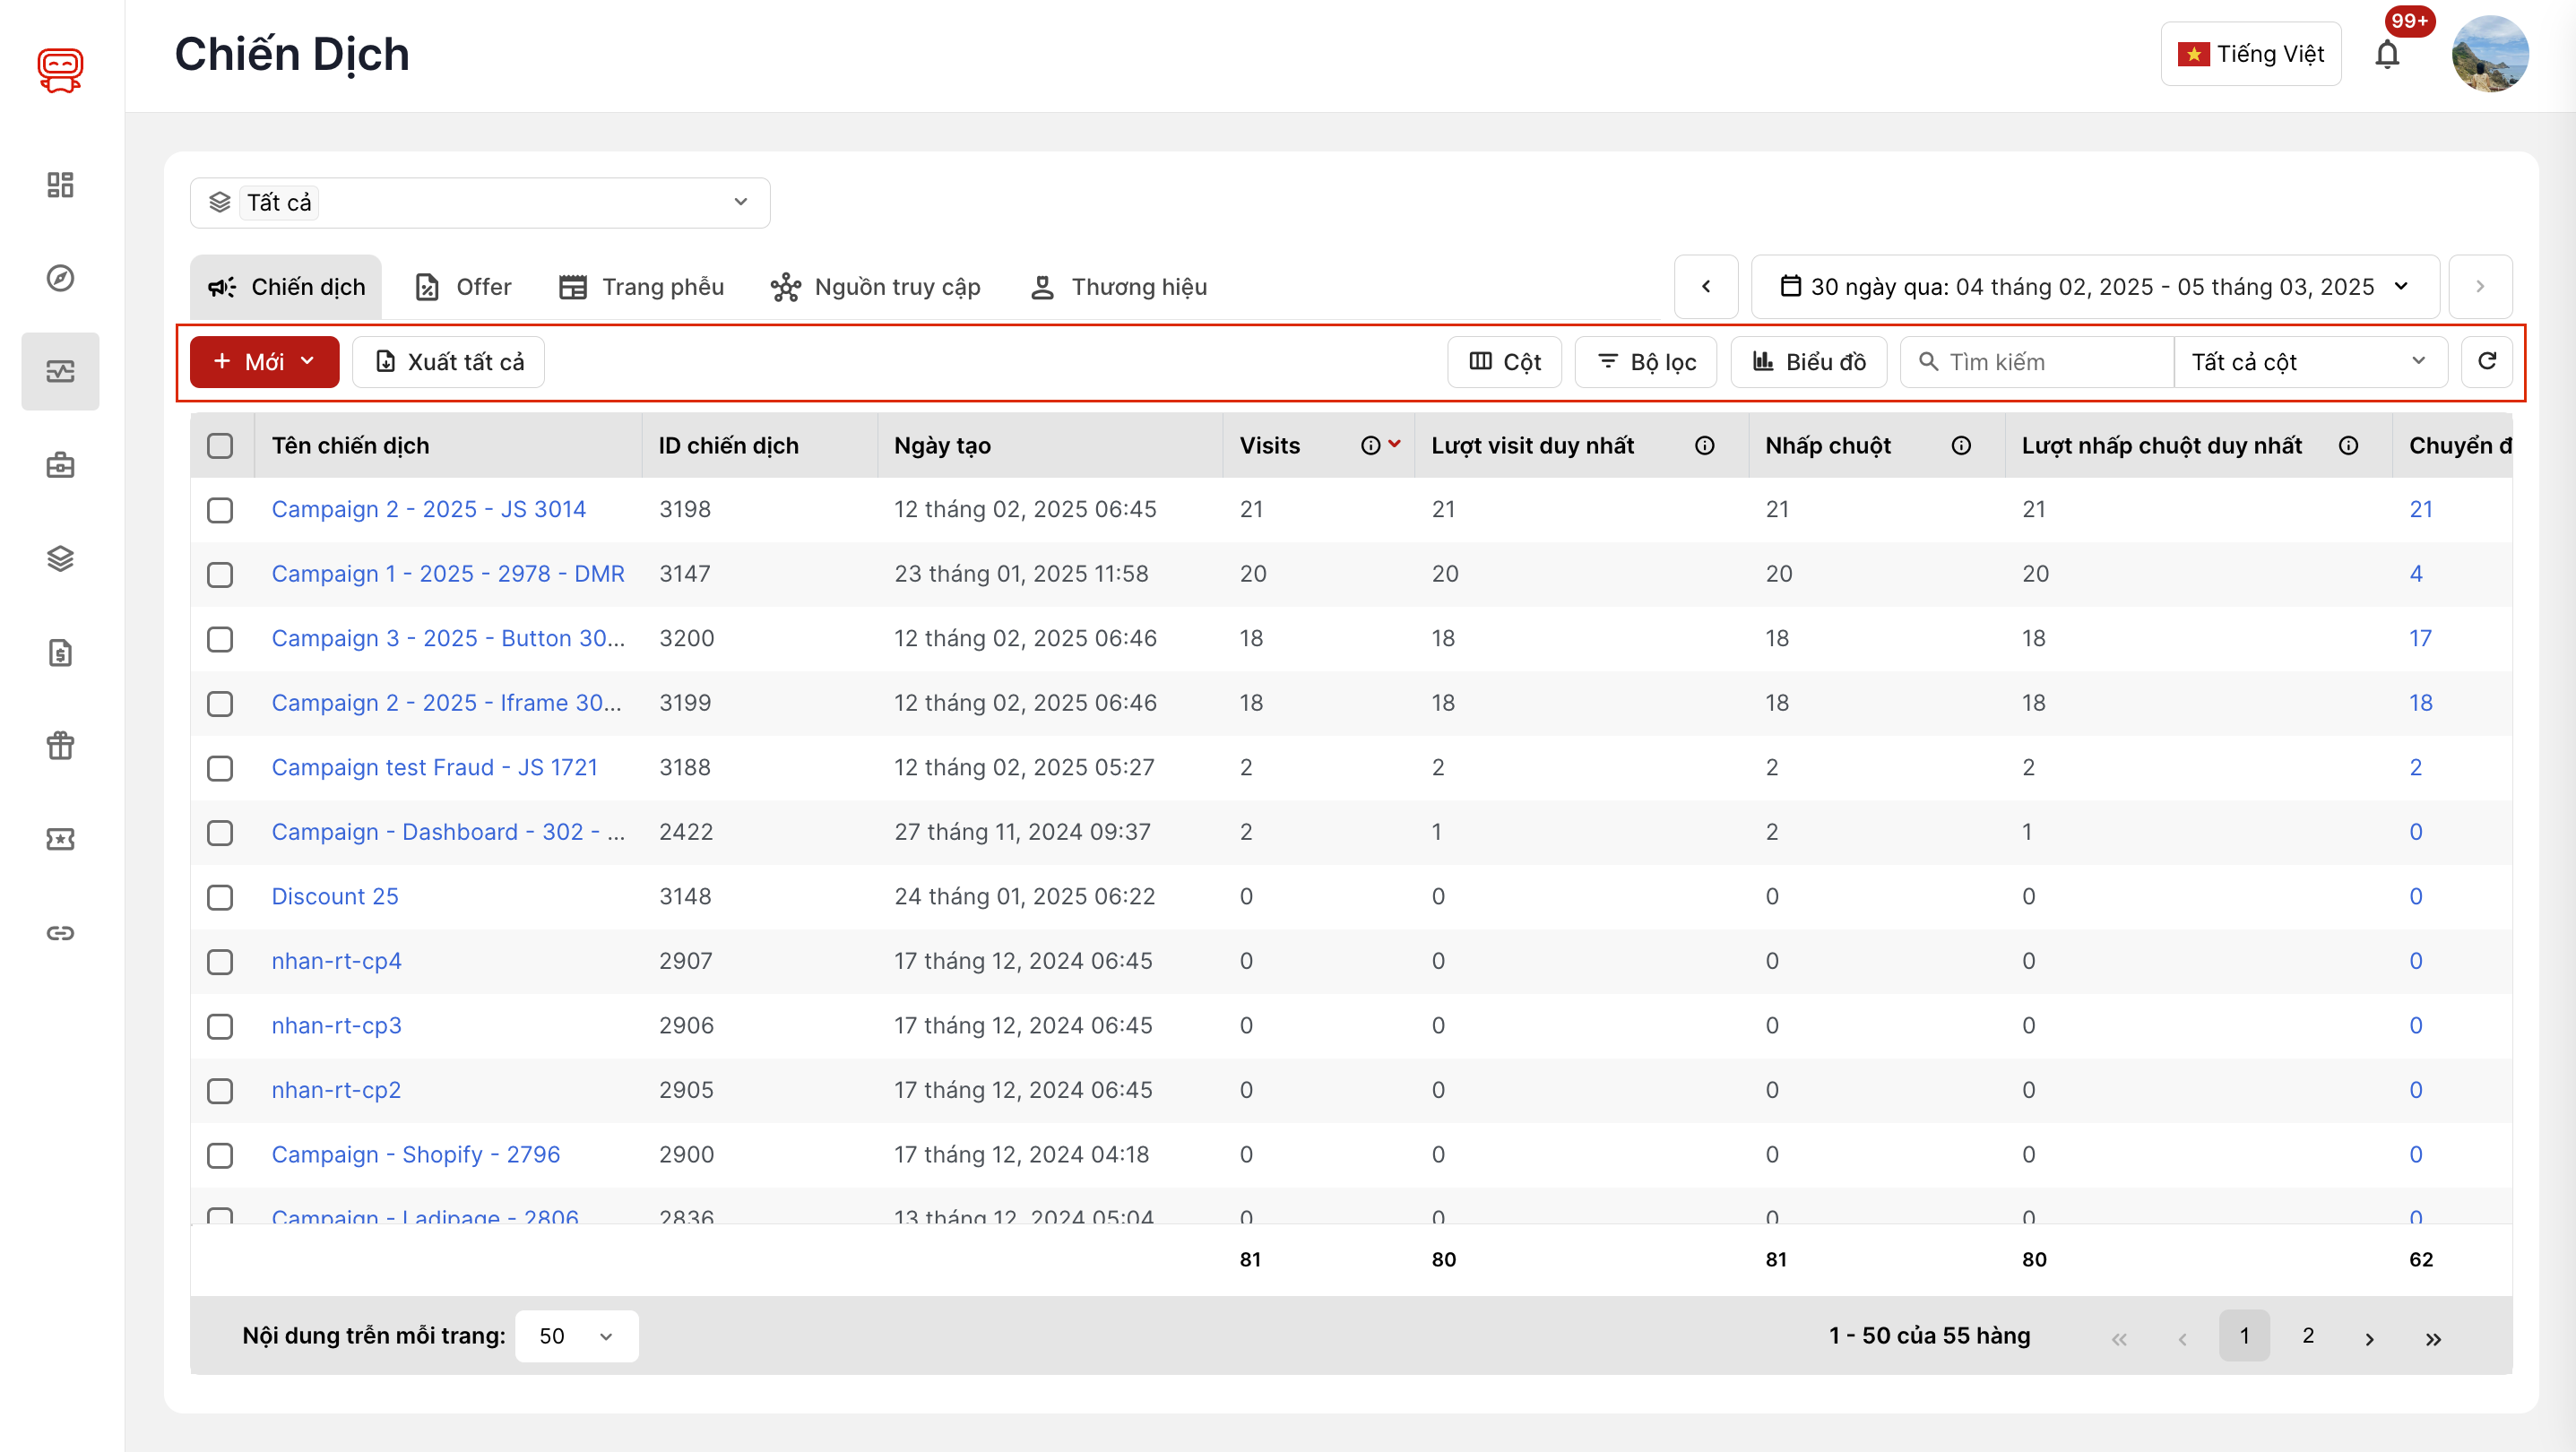
Task: Select the Discount 25 row checkbox
Action: [x=220, y=897]
